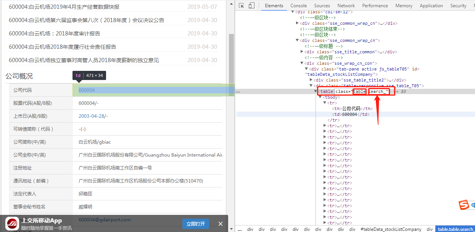Click the 600004@gdairport.com email link

click(105, 220)
